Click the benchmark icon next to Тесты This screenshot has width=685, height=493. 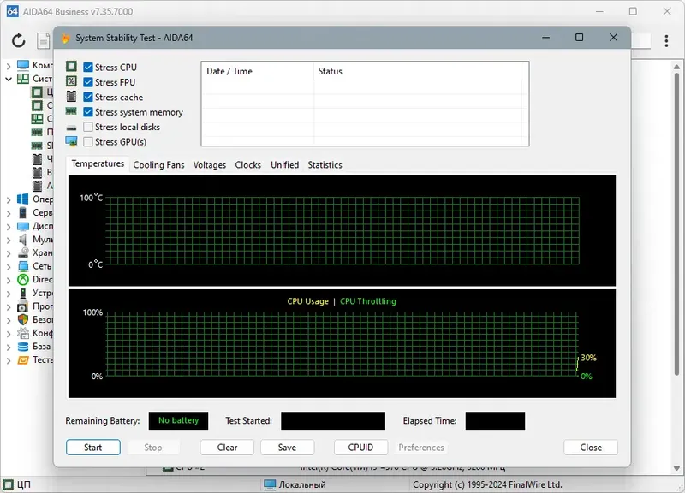(23, 360)
